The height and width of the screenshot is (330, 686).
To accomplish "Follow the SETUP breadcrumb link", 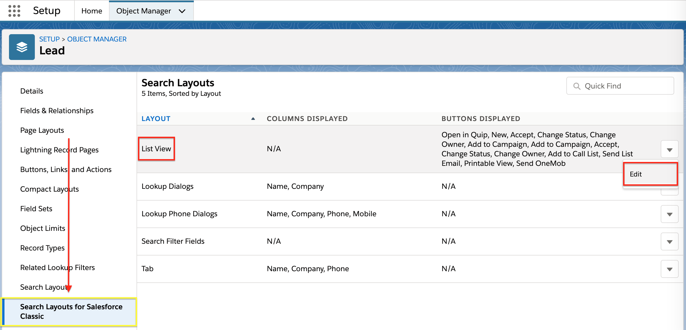I will click(49, 39).
